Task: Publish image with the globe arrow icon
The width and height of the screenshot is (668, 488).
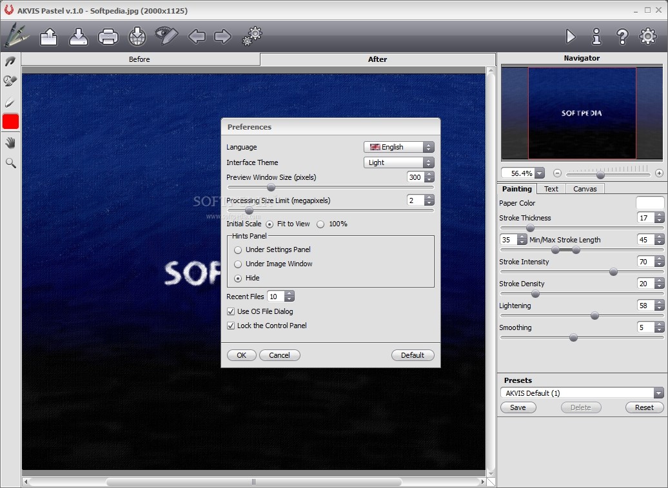Action: (137, 37)
